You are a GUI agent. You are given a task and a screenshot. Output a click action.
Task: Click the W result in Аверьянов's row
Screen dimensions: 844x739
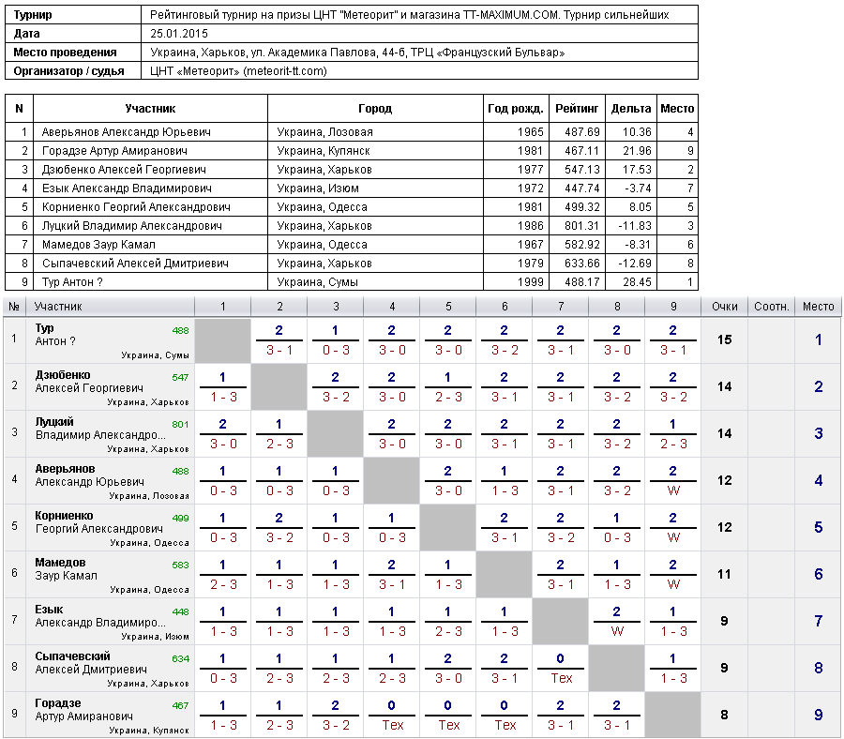coord(673,490)
